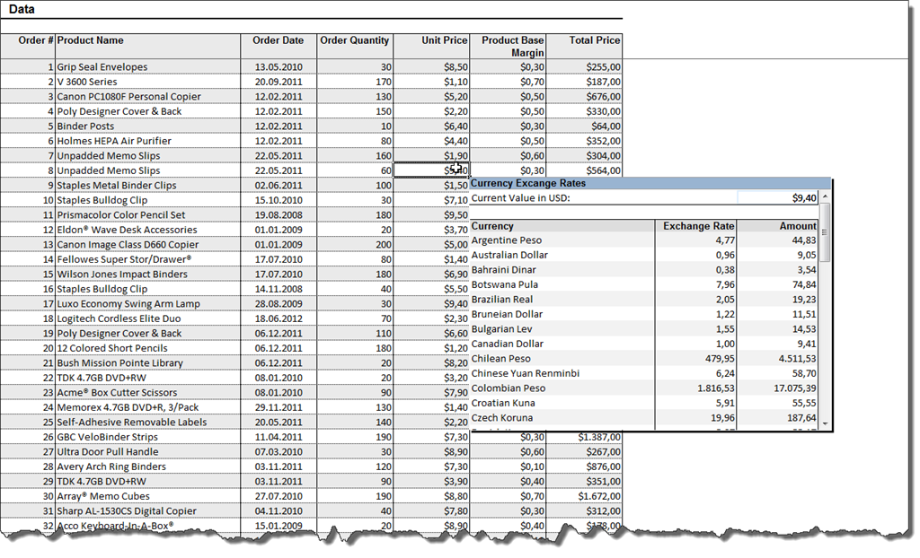920x558 pixels.
Task: Select the Eldon Wave Desk Accessories cell
Action: 148,230
